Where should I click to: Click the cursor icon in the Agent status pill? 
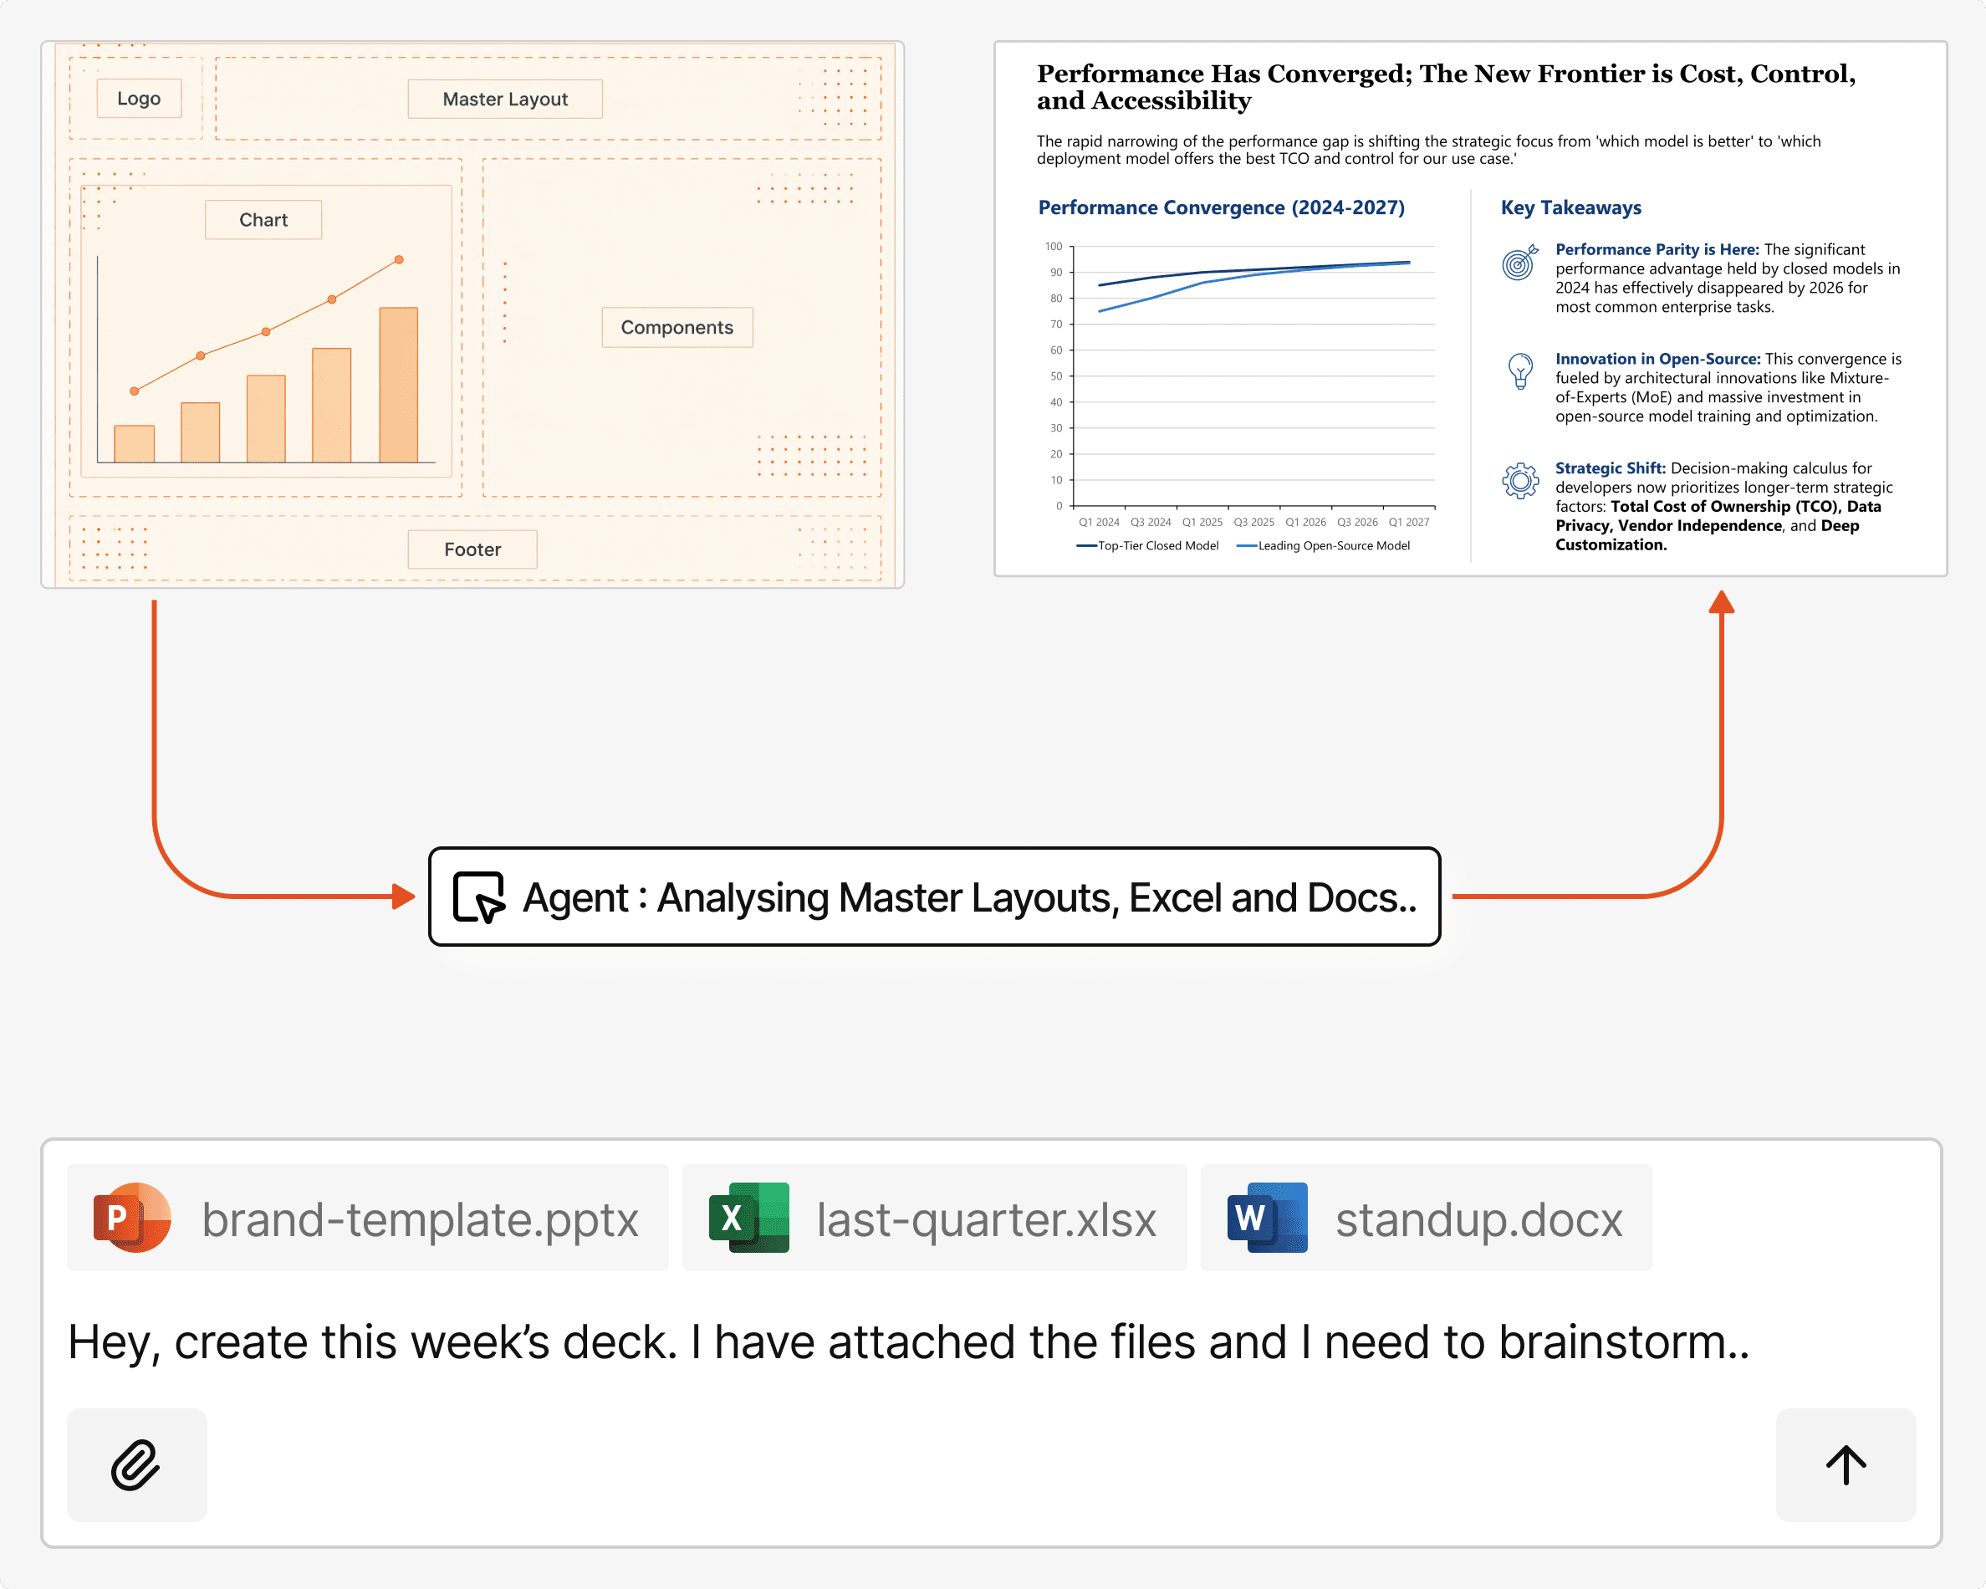479,897
